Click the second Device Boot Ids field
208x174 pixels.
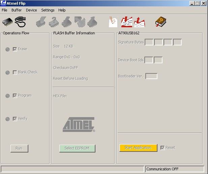tap(158, 60)
